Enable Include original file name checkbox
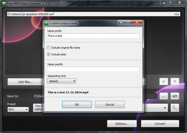This screenshot has height=133, width=187. pyautogui.click(x=49, y=48)
